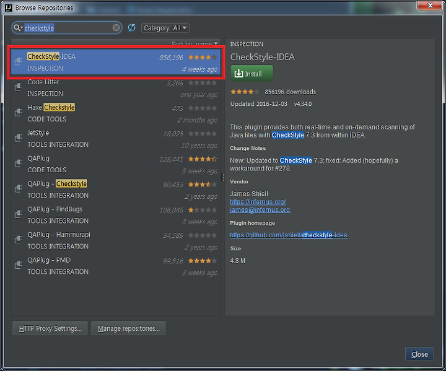This screenshot has height=371, width=446.
Task: Click the Haxe Checkstyle star rating
Action: coord(203,108)
